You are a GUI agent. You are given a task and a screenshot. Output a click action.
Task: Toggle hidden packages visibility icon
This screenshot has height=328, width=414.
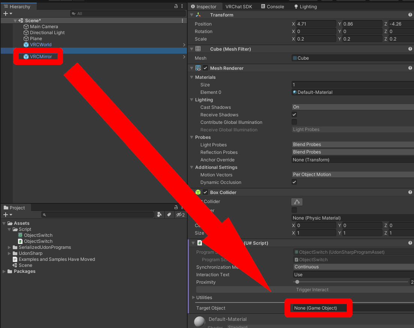(x=180, y=215)
